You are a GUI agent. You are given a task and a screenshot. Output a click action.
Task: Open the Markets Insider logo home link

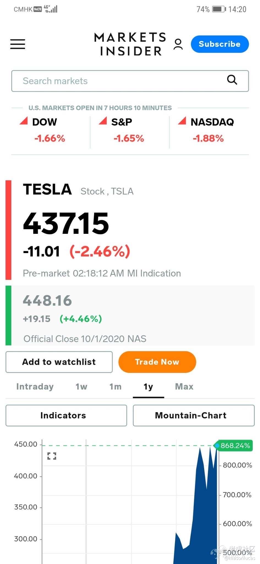click(130, 44)
